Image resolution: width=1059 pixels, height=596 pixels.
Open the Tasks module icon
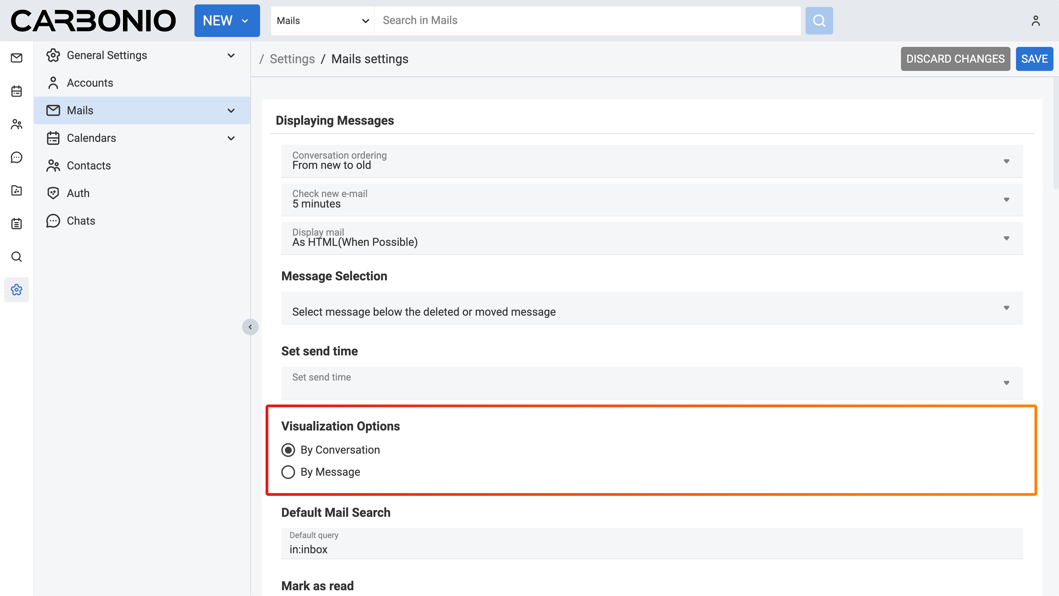[x=17, y=224]
